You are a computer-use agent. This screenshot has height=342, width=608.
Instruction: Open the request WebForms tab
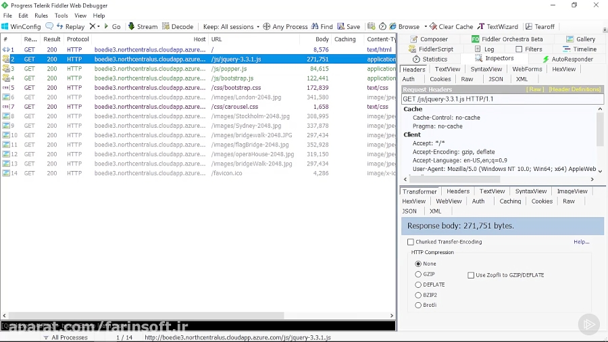tap(527, 69)
